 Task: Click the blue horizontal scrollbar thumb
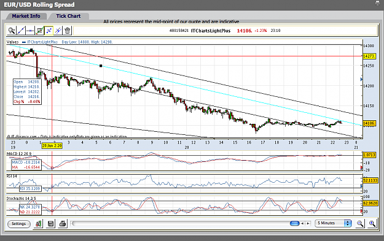[x=295, y=223]
